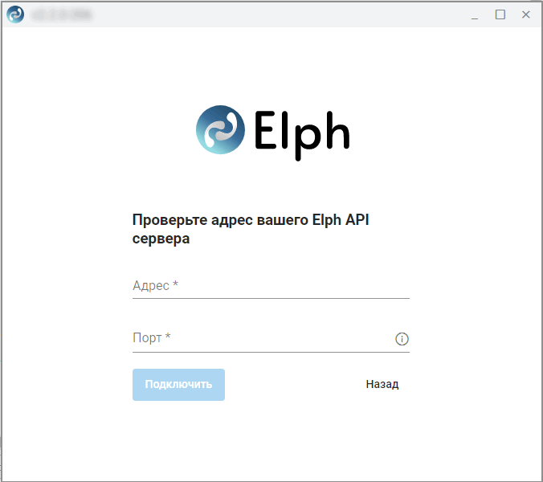543x482 pixels.
Task: Click the 'Elph API' words in heading
Action: [341, 220]
